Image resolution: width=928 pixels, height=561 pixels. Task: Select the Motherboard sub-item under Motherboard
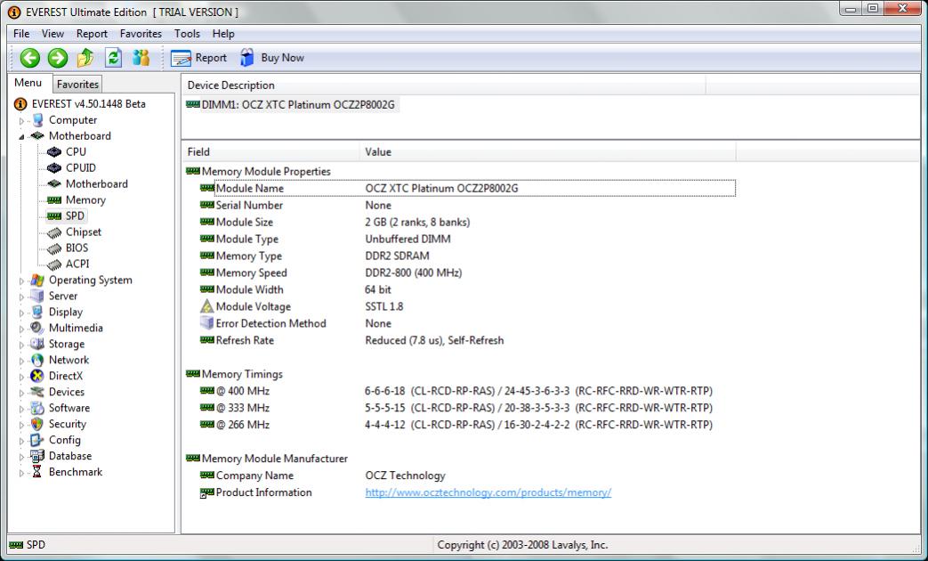click(x=96, y=183)
